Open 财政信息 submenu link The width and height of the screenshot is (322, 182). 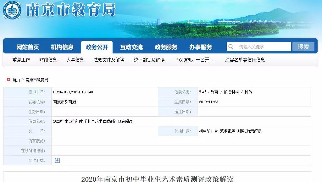[48, 60]
